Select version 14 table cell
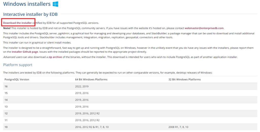Screen dimensions: 260x132 click(x=6, y=100)
